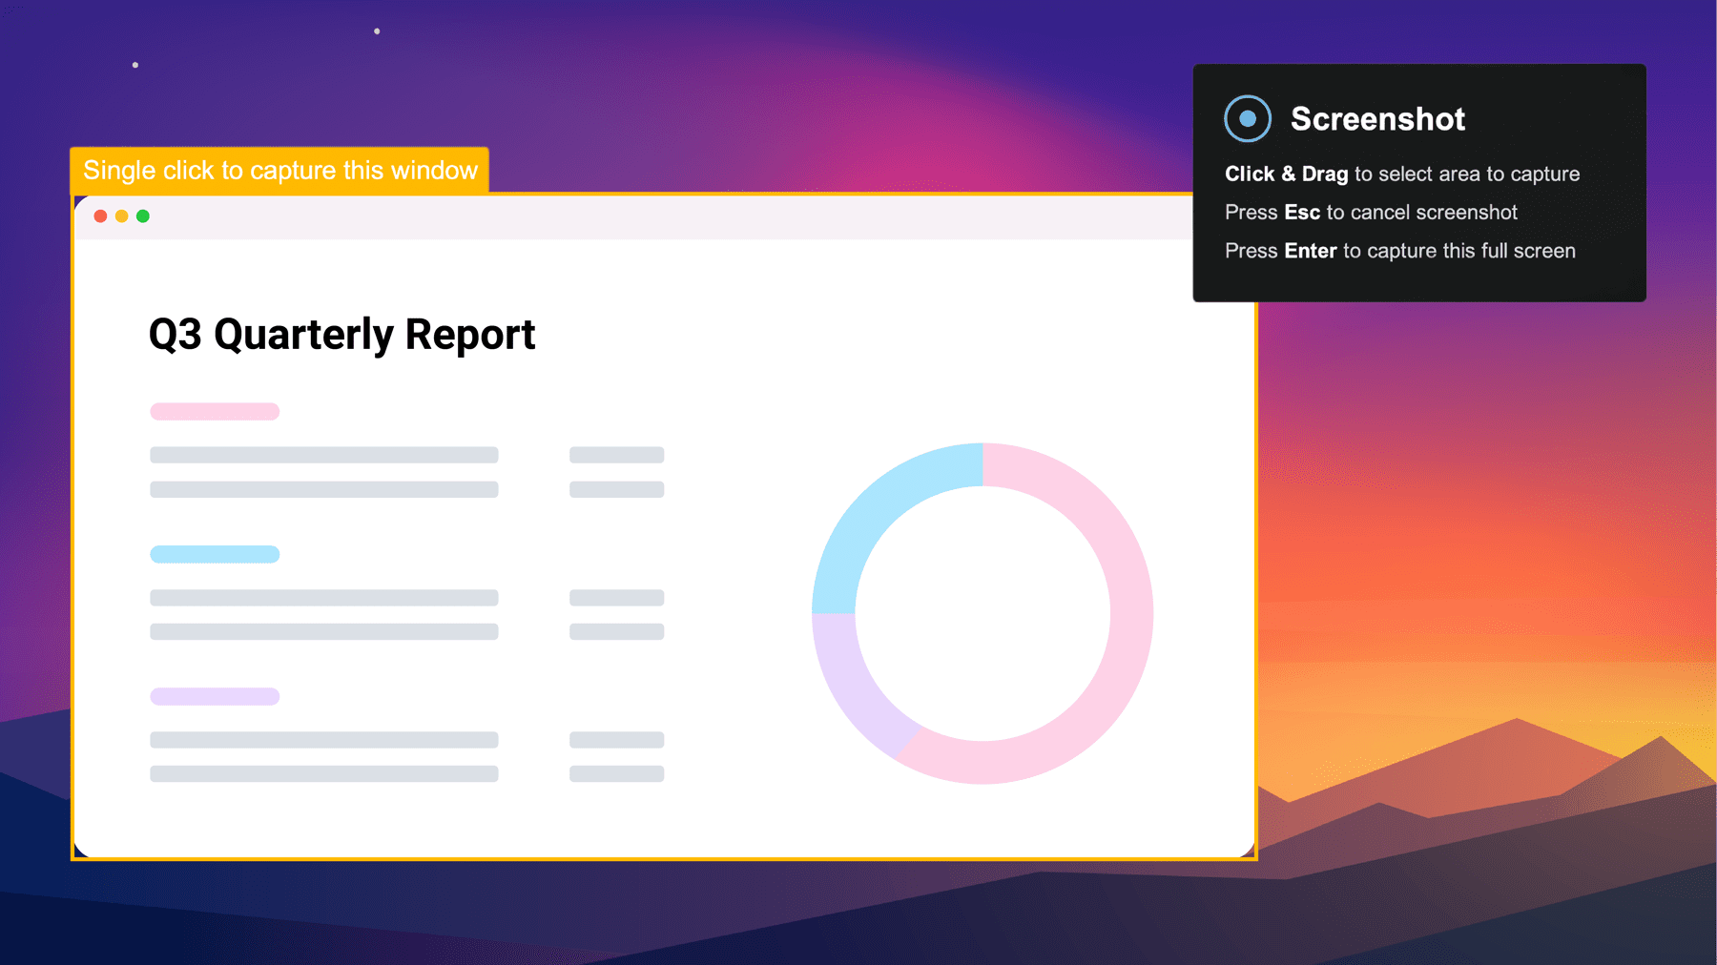The height and width of the screenshot is (965, 1717).
Task: Expand the first gray list entry below the pink heading
Action: click(323, 453)
